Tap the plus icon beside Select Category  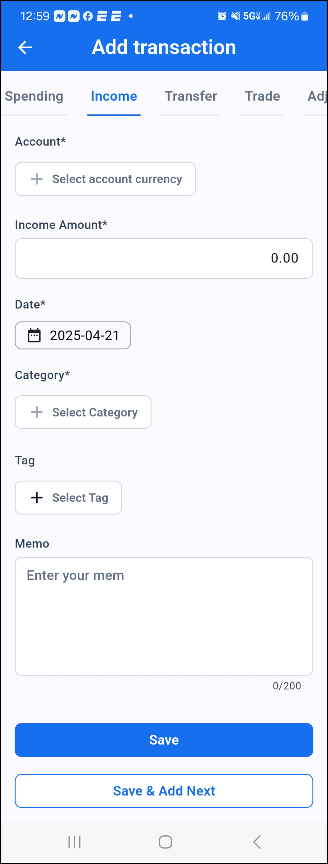[x=37, y=412]
